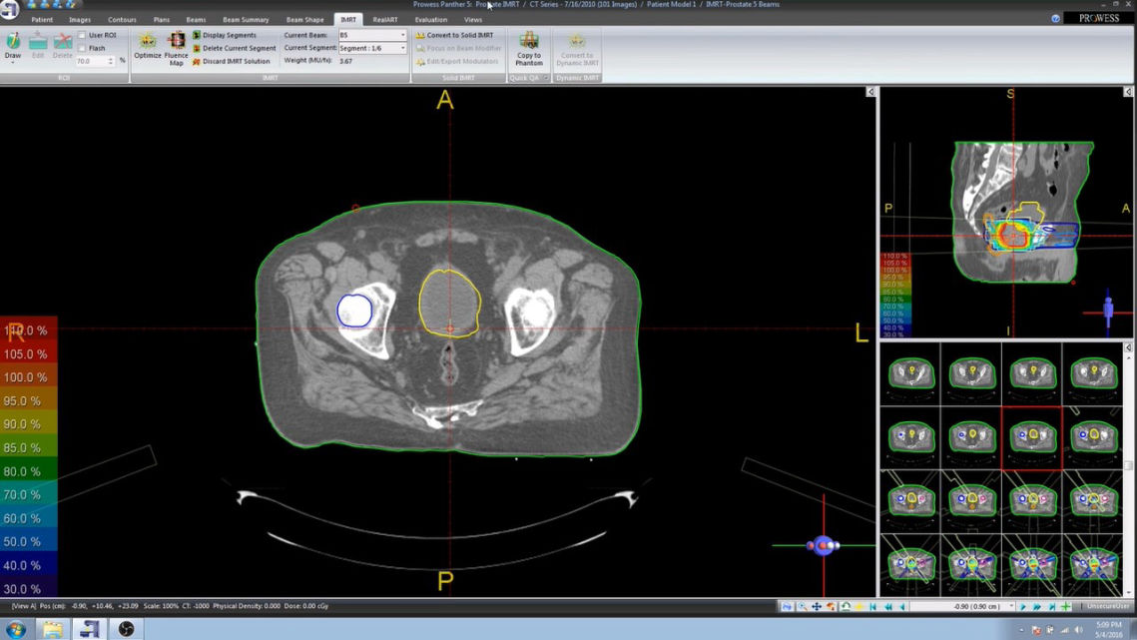The image size is (1137, 640).
Task: Click the pan (move arrows) icon in bottom toolbar
Action: pyautogui.click(x=817, y=606)
